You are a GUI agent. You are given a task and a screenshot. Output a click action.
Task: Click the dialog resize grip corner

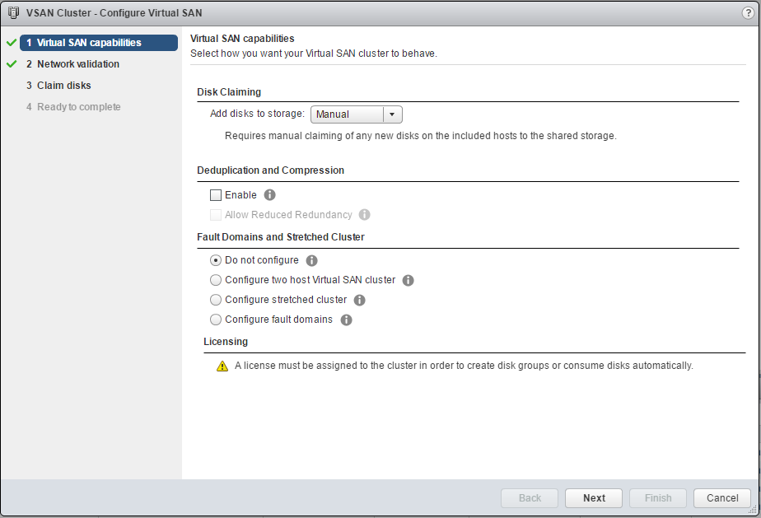[x=754, y=509]
